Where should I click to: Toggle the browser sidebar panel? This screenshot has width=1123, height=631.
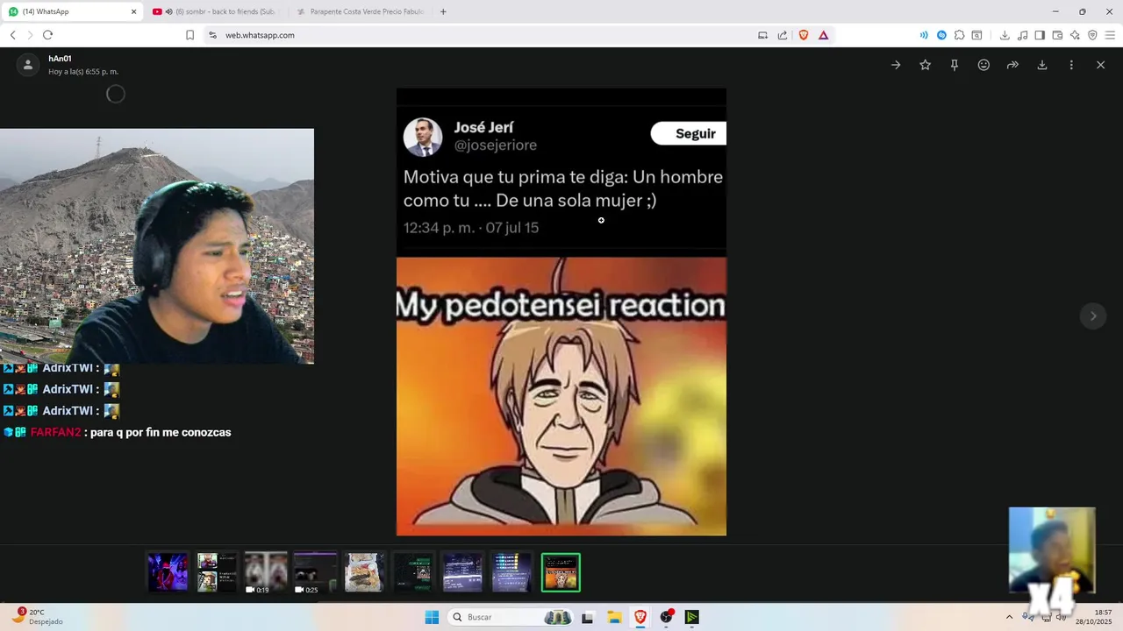coord(1040,35)
